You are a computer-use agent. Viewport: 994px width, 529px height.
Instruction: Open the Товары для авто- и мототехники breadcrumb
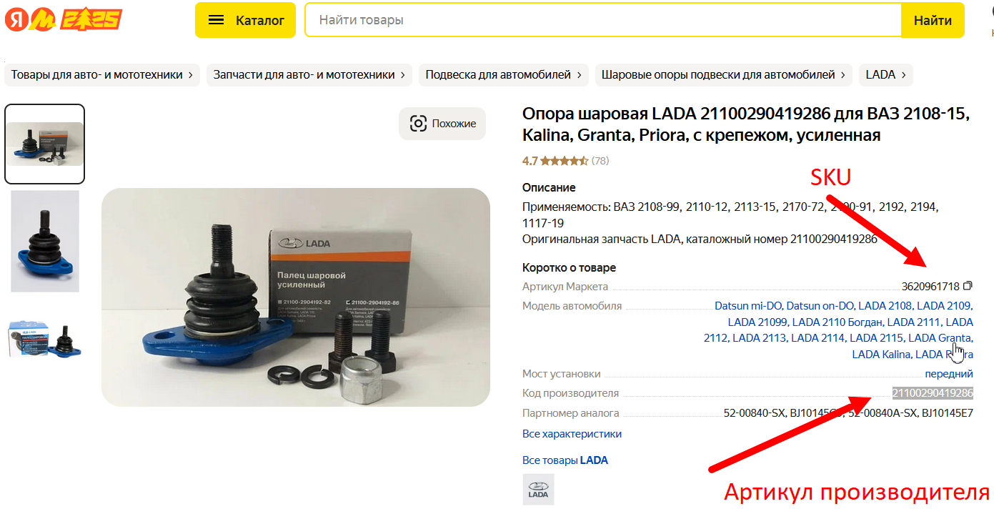point(102,74)
